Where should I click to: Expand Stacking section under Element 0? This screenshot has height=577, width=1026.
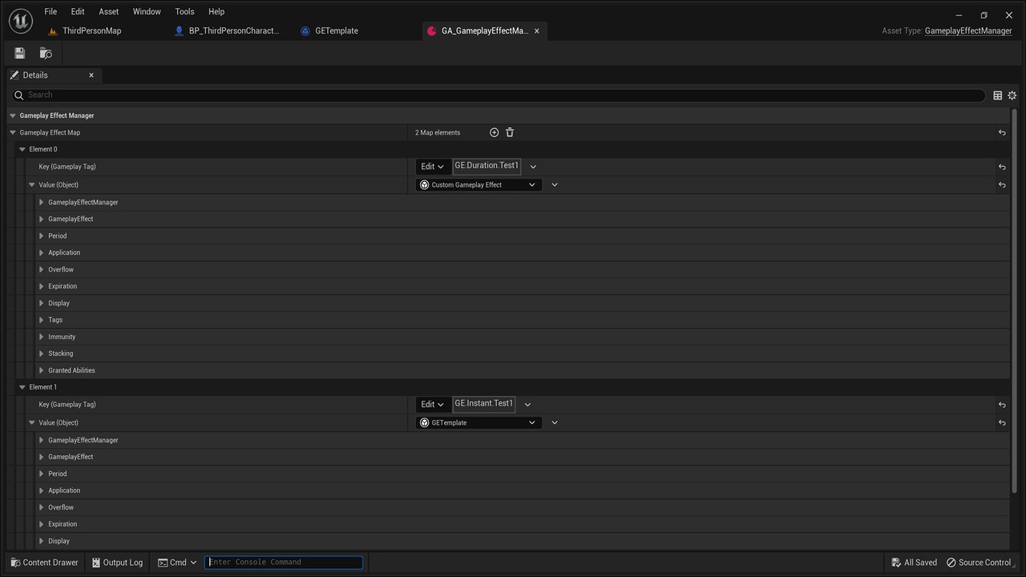point(42,353)
